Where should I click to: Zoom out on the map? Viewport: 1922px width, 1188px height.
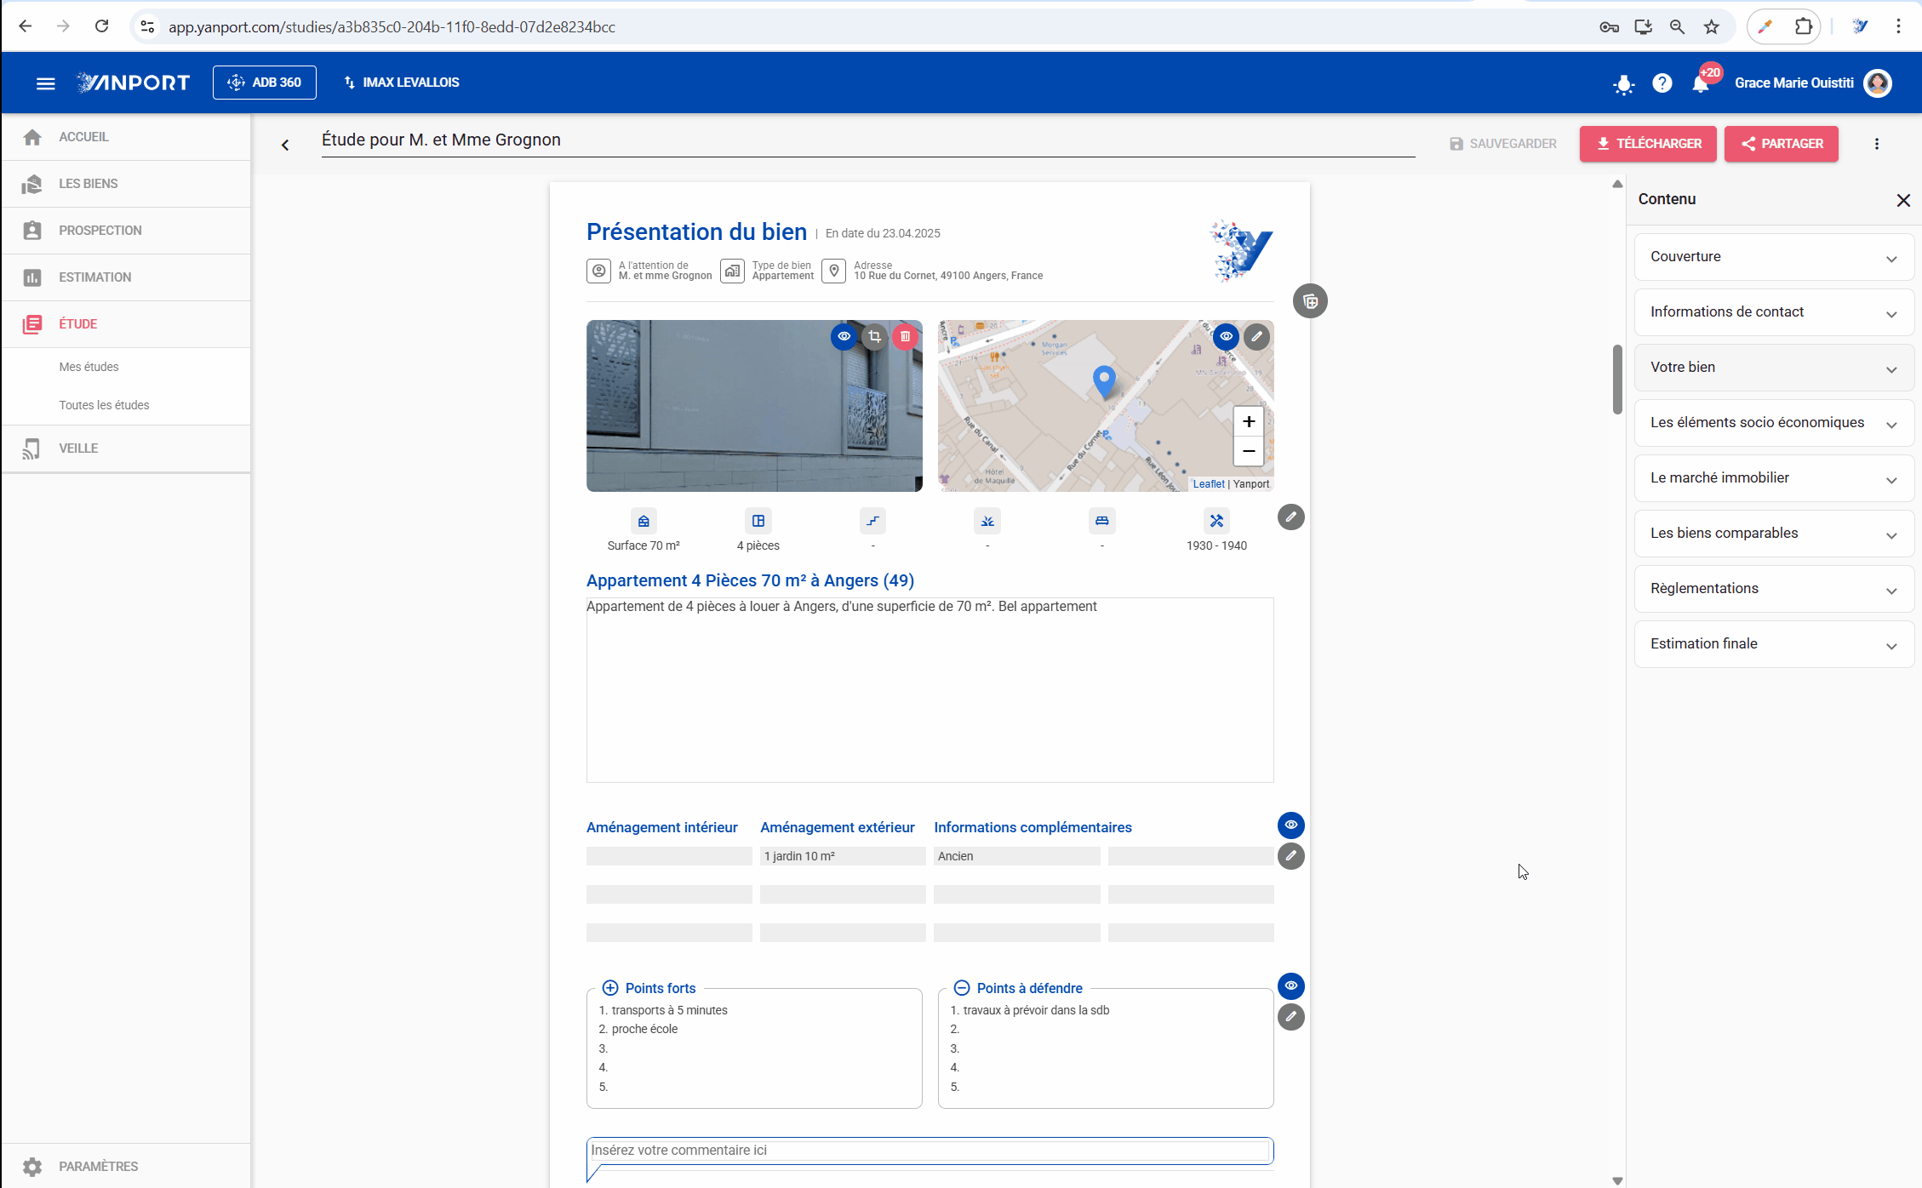click(x=1249, y=451)
